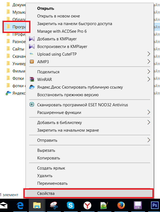Click the Notepad++ taskbar icon
The image size is (160, 212).
(x=104, y=205)
